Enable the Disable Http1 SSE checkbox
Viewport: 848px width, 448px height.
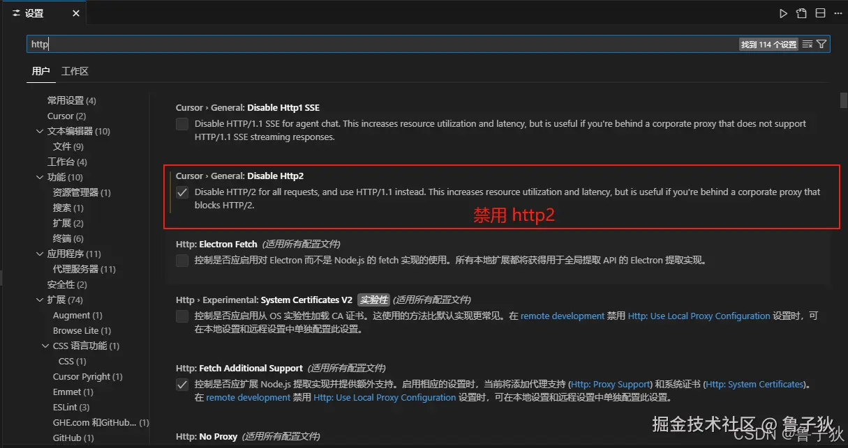click(181, 124)
